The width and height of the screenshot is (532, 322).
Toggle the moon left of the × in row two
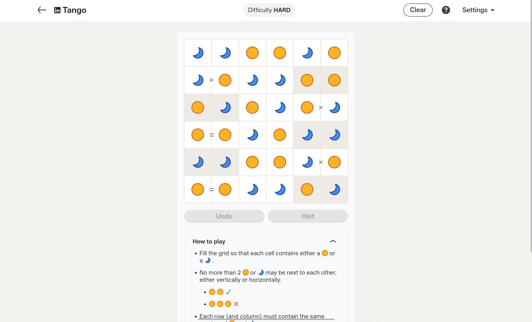click(198, 80)
